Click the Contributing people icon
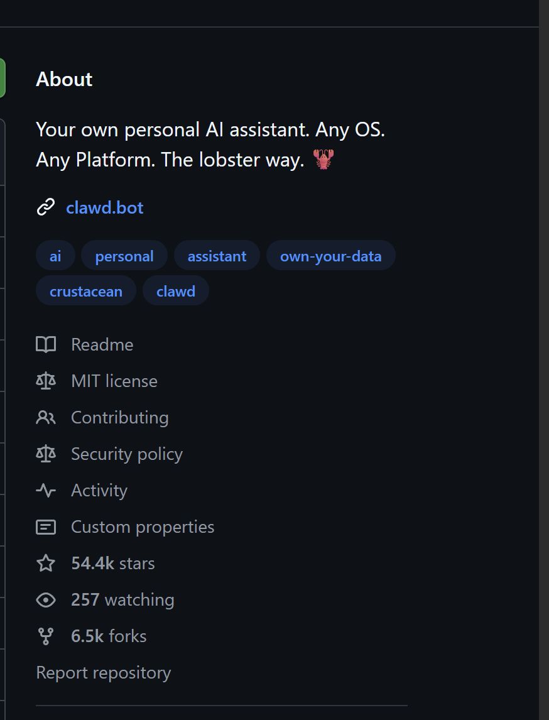 [x=46, y=417]
